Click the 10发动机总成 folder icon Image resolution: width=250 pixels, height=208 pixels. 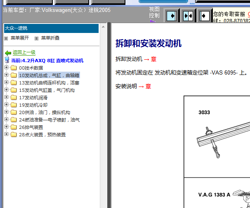tap(14, 75)
